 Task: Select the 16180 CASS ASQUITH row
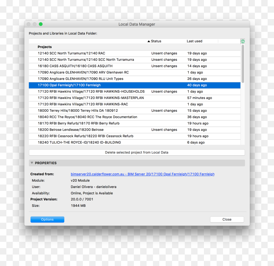tap(134, 66)
